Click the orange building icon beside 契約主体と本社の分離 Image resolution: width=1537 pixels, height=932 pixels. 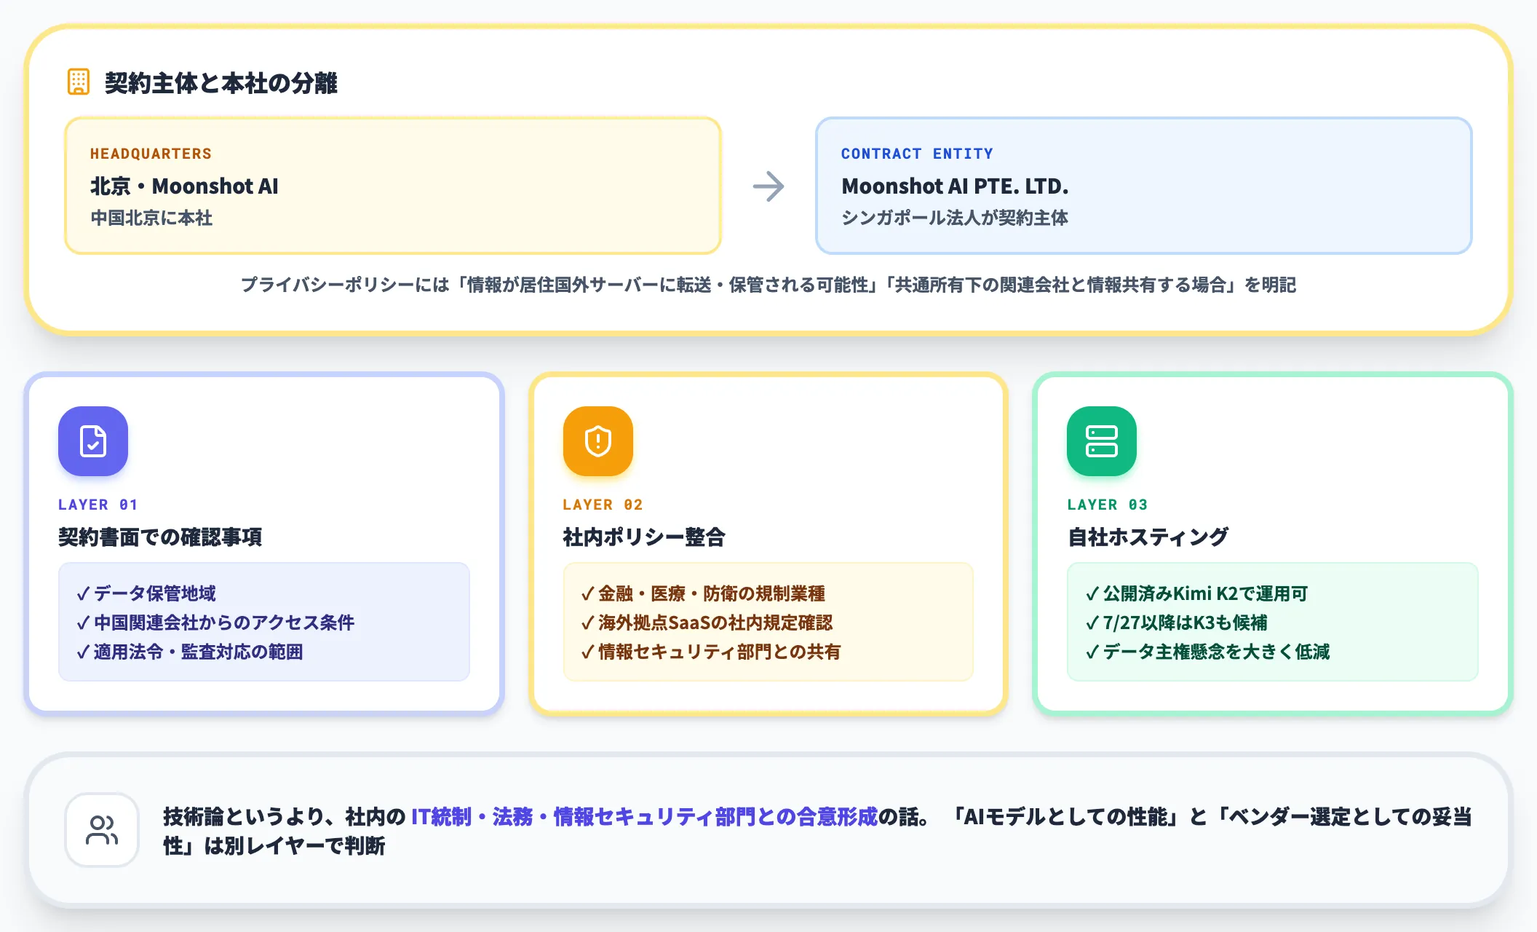(79, 82)
